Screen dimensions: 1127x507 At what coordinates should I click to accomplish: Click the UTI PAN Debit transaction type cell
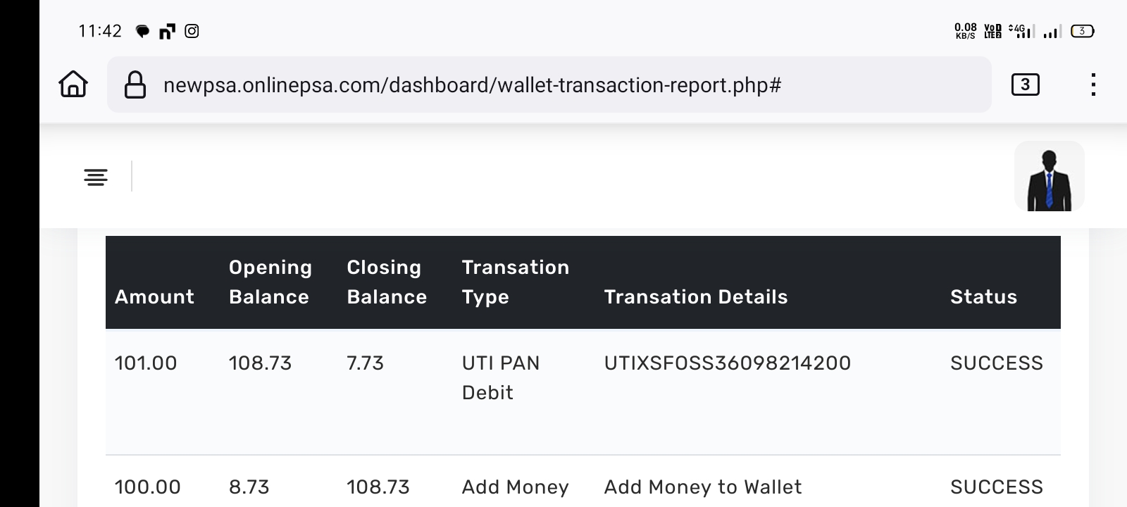pos(500,377)
